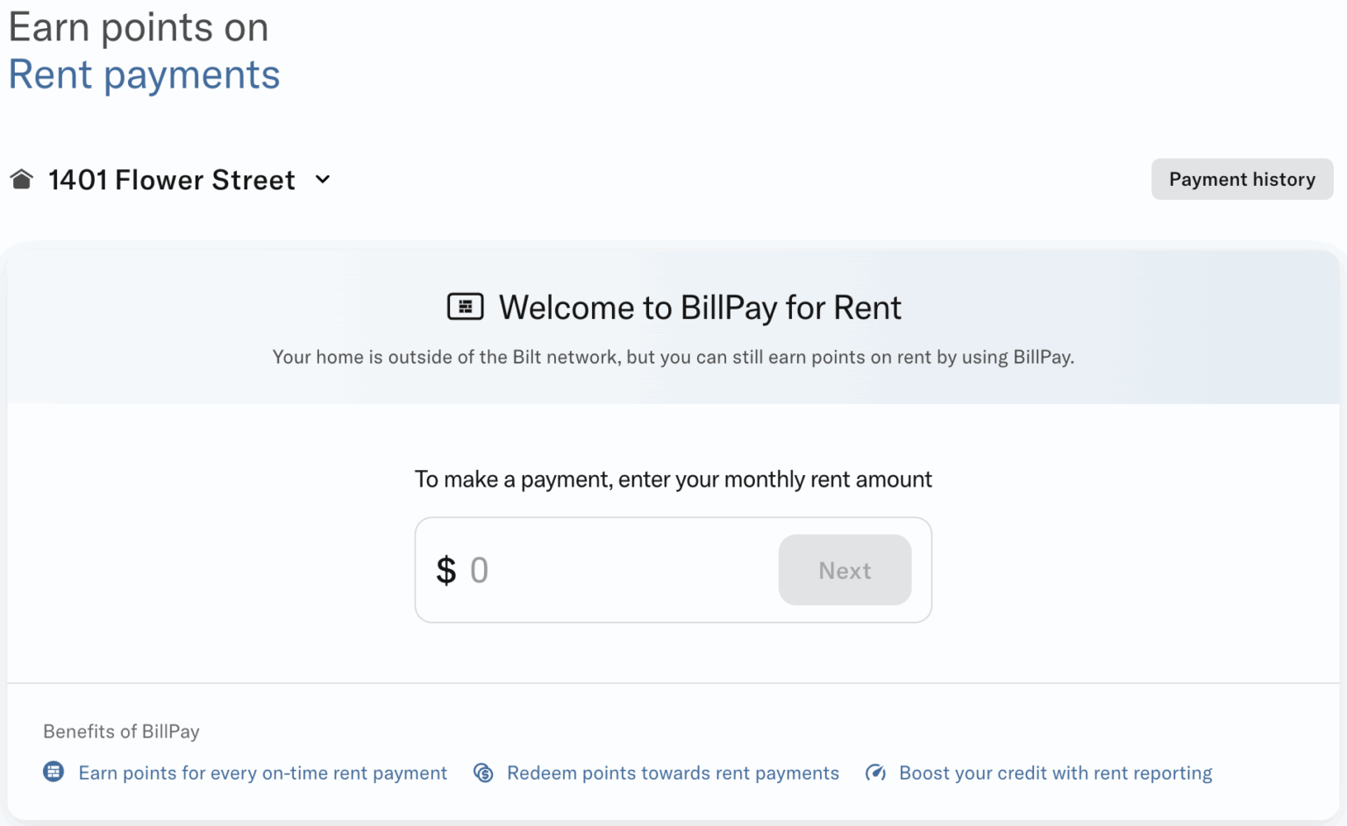This screenshot has height=826, width=1347.
Task: Click the Rent payments heading link
Action: tap(144, 75)
